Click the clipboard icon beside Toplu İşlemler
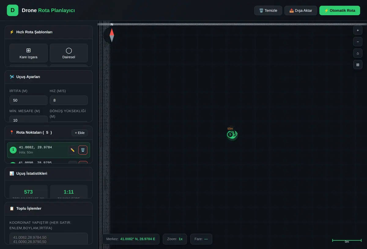This screenshot has height=249, width=367. tap(12, 209)
